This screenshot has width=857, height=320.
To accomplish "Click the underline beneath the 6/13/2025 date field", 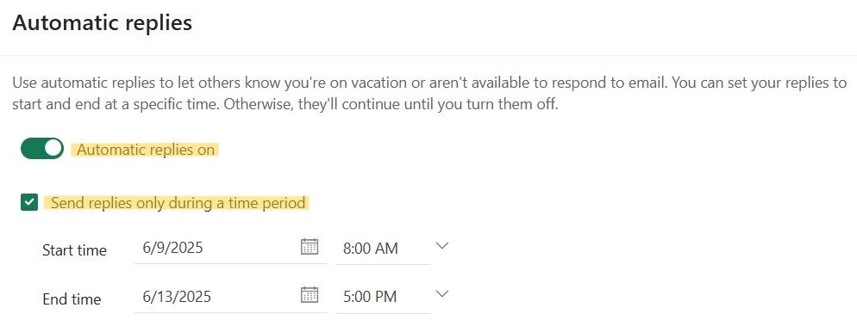I will (x=230, y=313).
